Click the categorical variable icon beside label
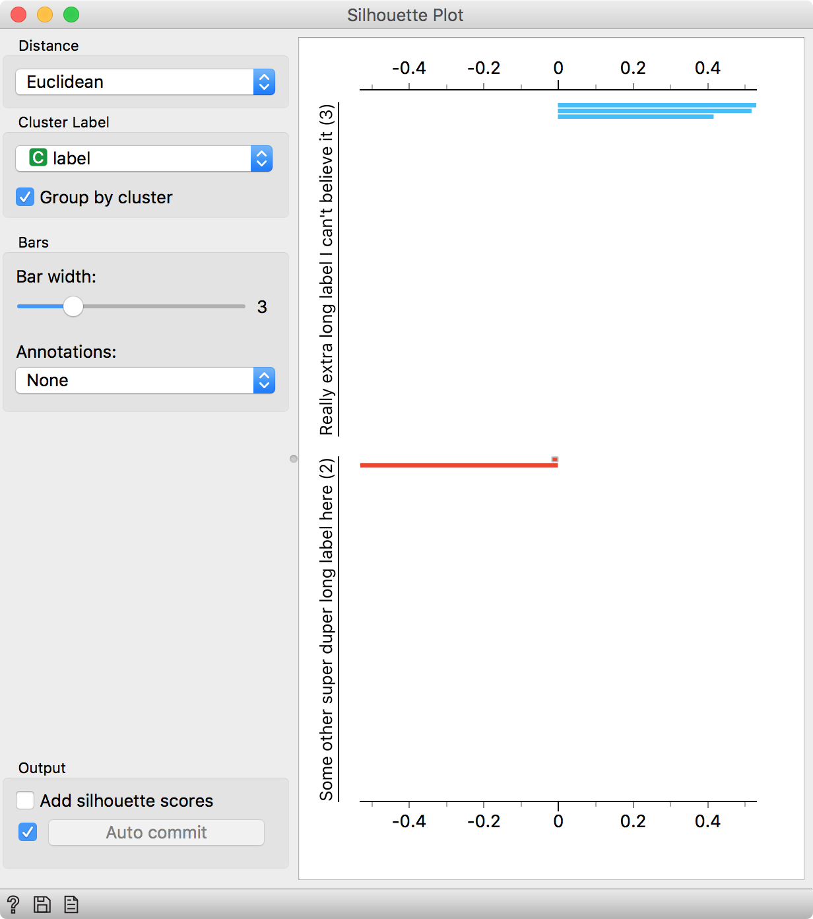Image resolution: width=813 pixels, height=919 pixels. 39,158
